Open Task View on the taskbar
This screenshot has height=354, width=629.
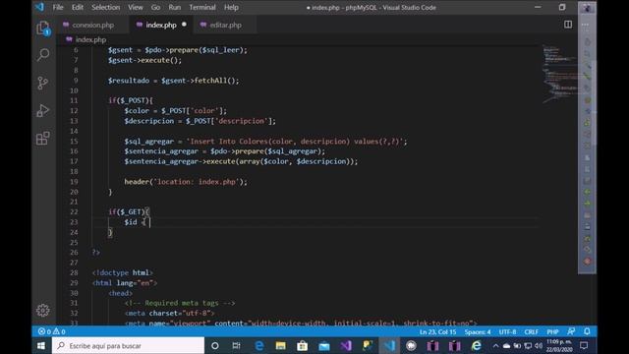tap(236, 345)
